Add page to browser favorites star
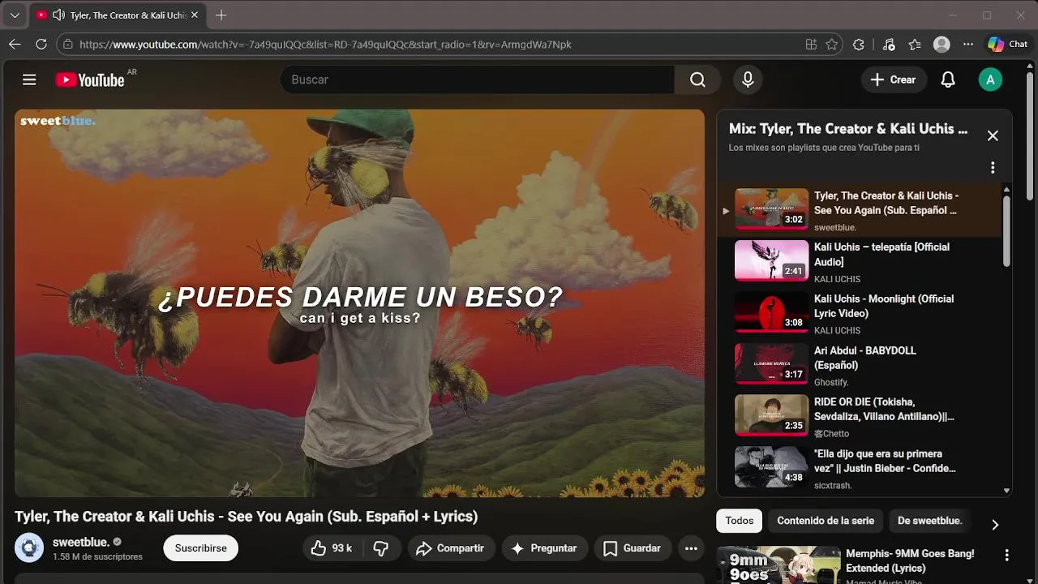This screenshot has width=1038, height=584. pyautogui.click(x=831, y=45)
